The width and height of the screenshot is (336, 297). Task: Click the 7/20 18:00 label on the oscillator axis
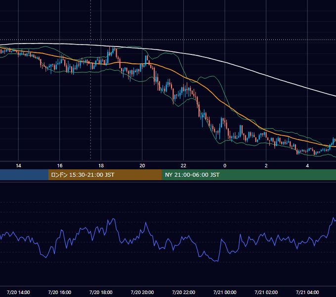101,292
